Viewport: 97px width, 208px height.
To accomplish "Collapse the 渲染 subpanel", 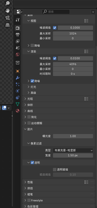I will point(29,51).
